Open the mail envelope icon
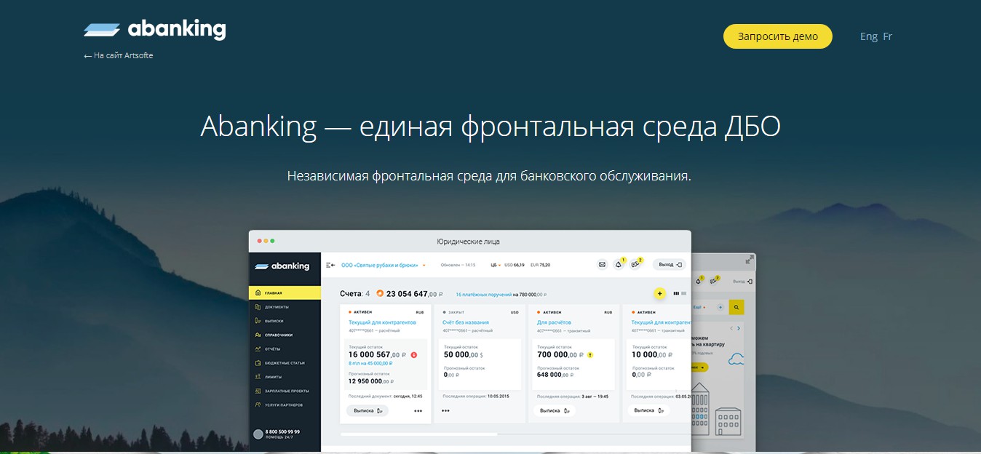 (602, 265)
